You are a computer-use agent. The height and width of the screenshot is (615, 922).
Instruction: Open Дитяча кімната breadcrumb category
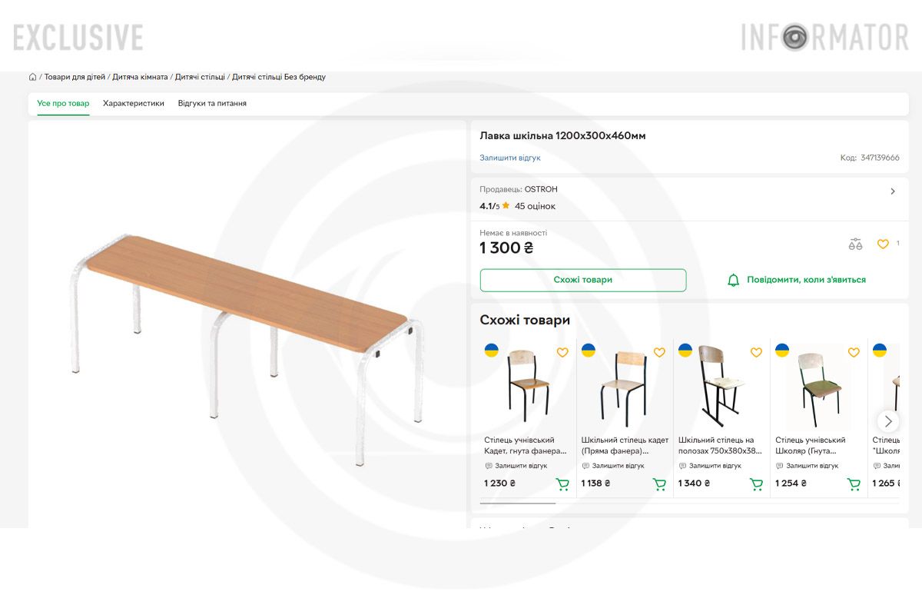point(140,77)
